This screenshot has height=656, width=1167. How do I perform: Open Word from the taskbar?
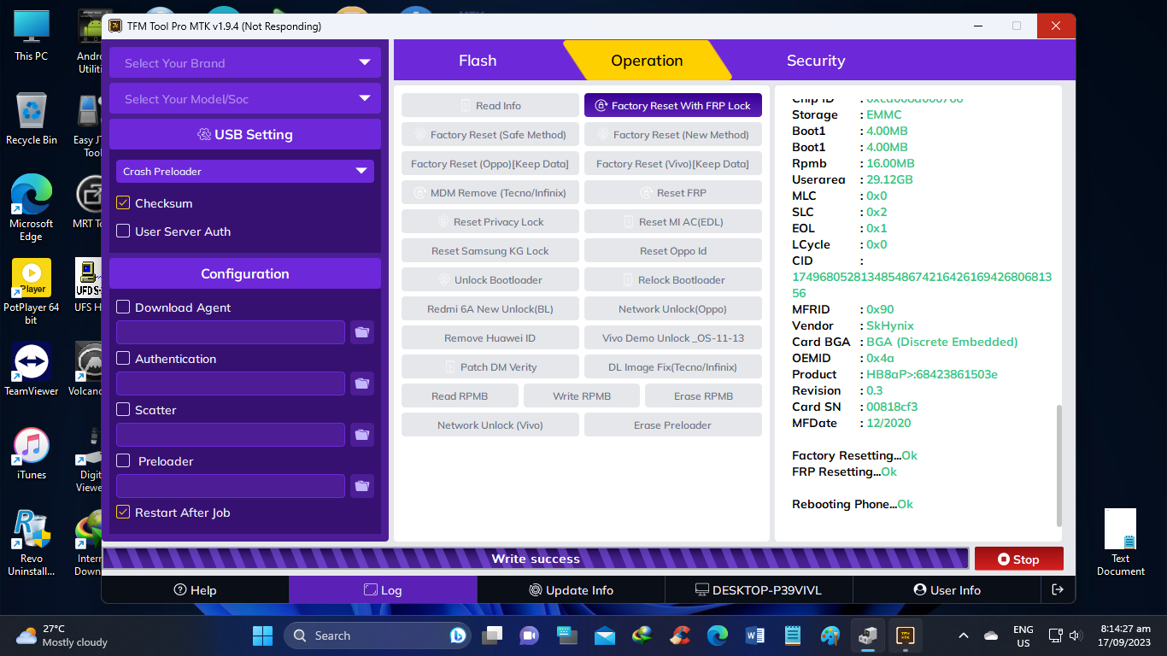coord(755,635)
